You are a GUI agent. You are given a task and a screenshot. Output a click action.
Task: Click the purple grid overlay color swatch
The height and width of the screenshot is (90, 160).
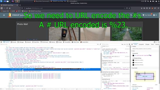tap(151, 55)
